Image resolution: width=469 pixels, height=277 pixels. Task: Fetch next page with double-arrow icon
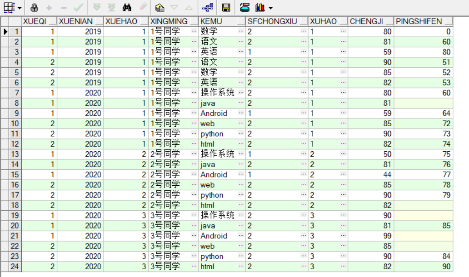(97, 7)
